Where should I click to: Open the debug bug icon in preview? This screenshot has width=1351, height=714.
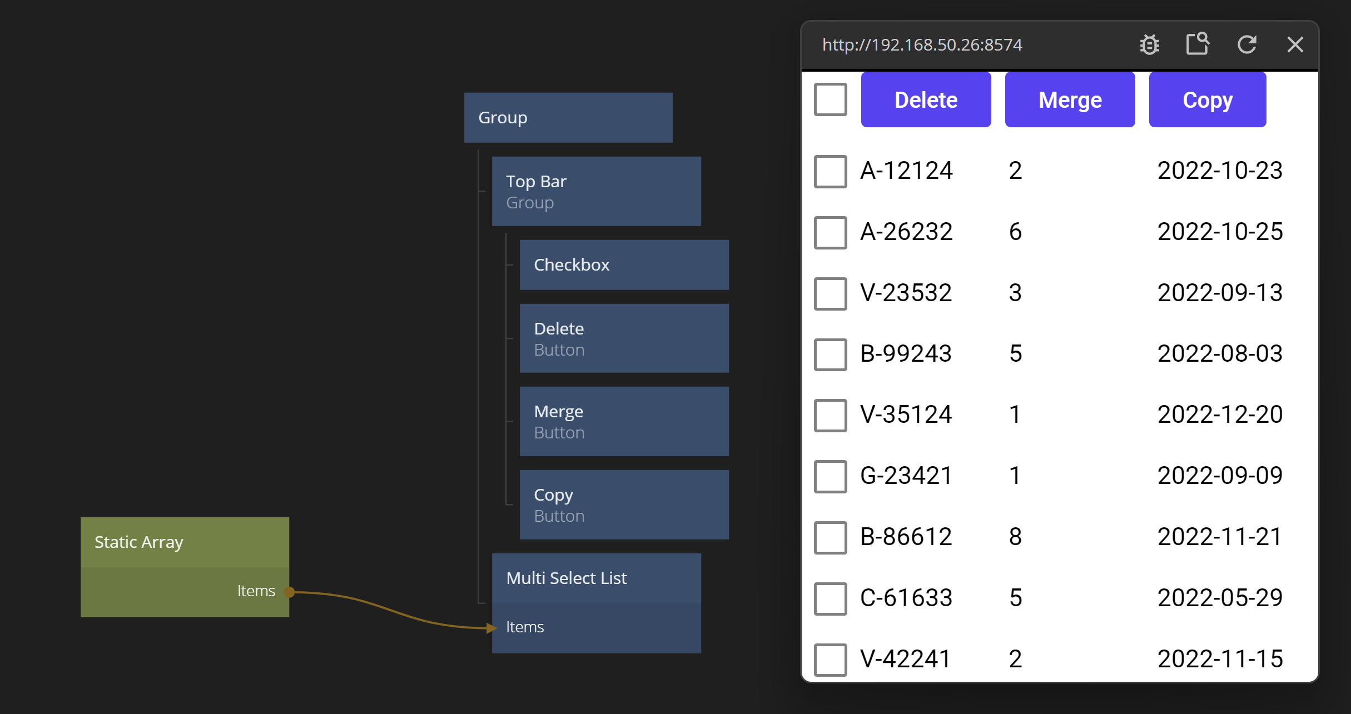[1149, 44]
